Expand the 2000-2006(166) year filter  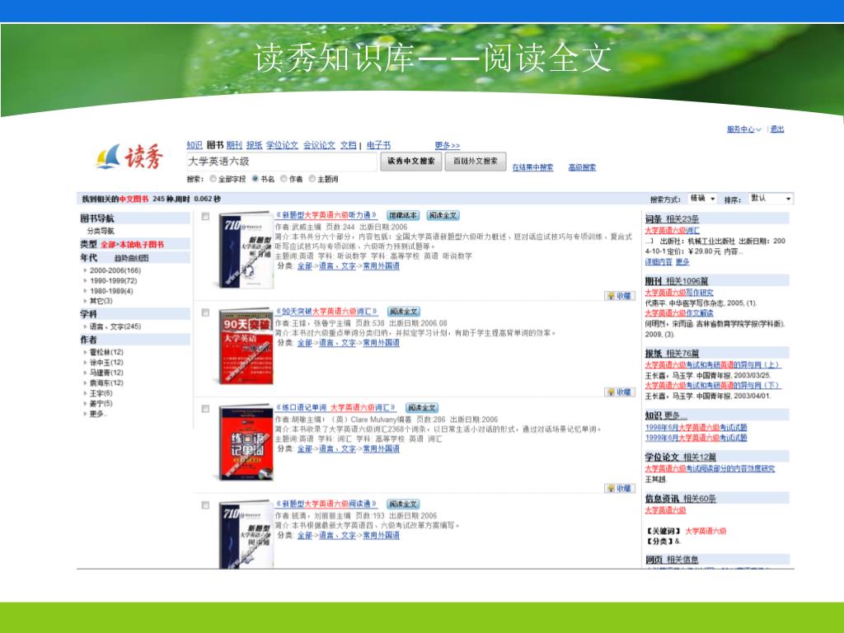[x=115, y=270]
